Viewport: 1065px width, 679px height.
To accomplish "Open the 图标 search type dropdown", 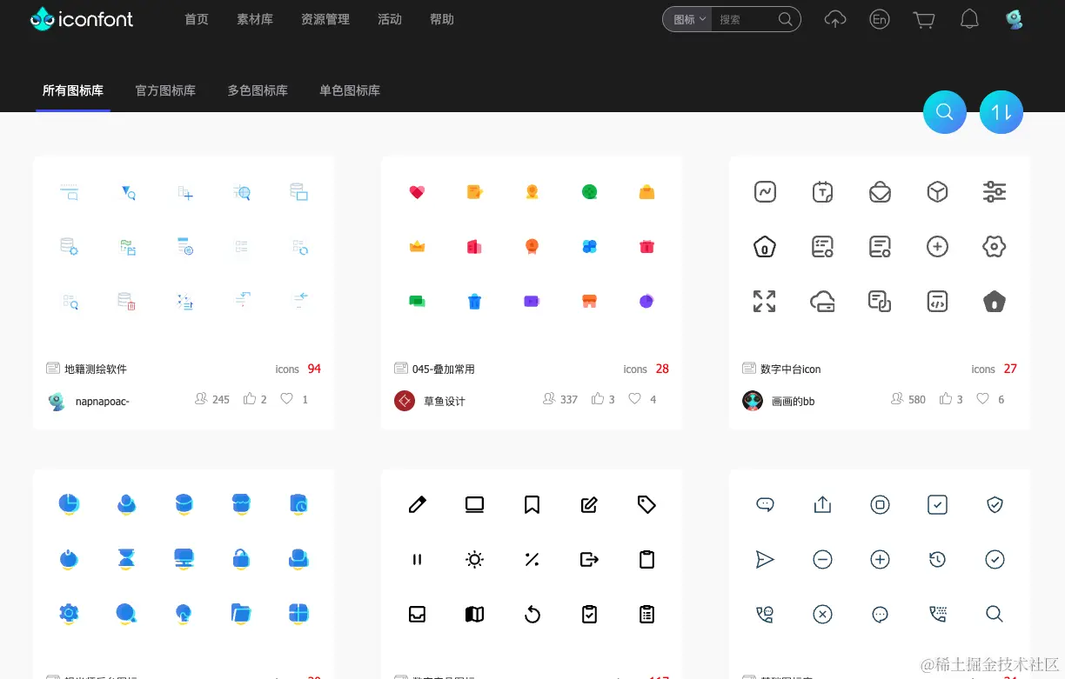I will [x=687, y=19].
